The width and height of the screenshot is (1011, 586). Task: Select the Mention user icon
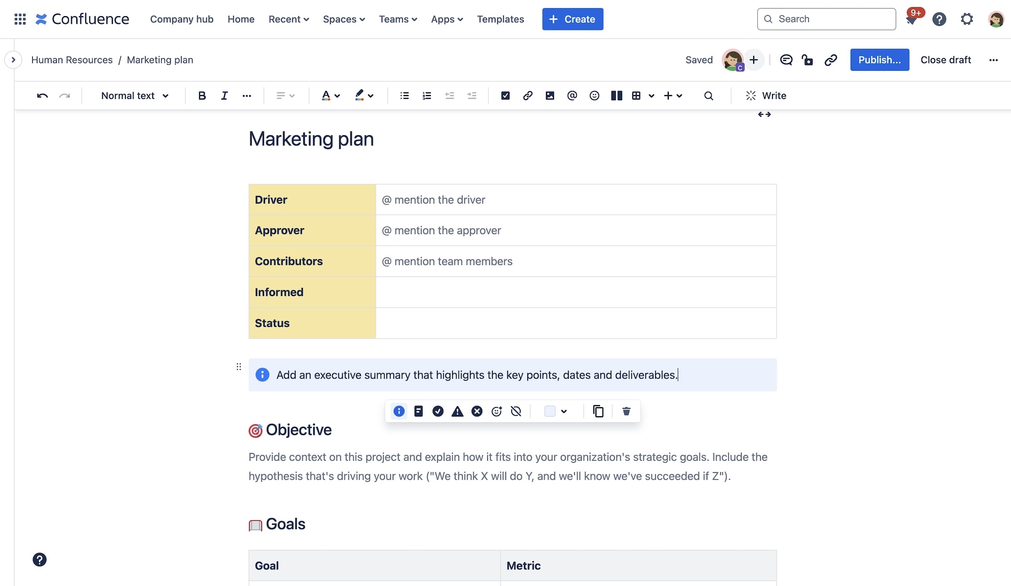pos(571,95)
